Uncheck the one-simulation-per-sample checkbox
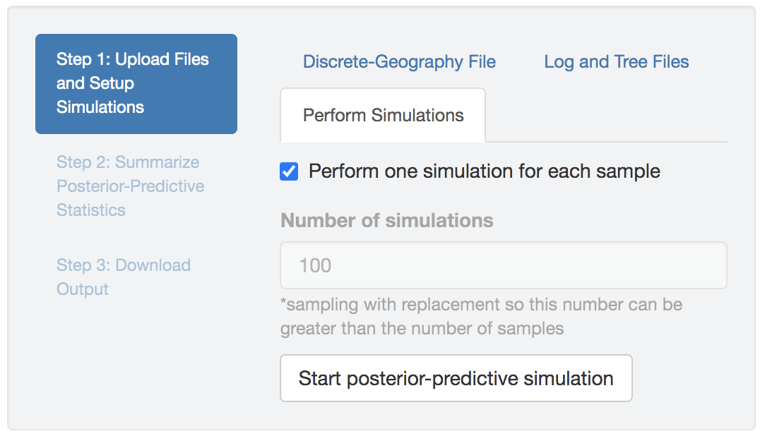 tap(289, 171)
